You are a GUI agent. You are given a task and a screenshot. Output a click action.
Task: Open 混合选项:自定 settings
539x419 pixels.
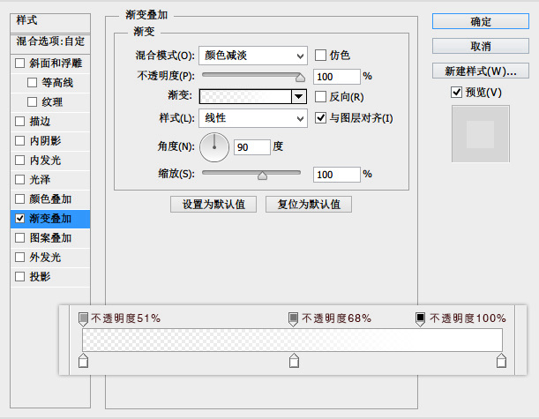[x=50, y=43]
